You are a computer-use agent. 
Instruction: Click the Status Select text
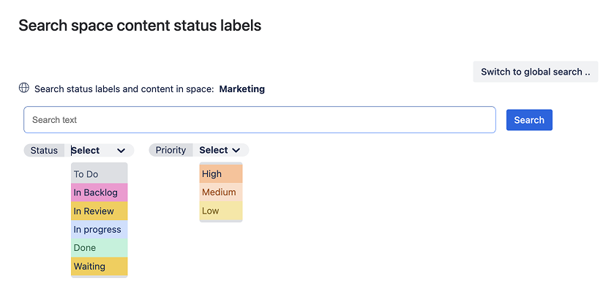coord(86,151)
